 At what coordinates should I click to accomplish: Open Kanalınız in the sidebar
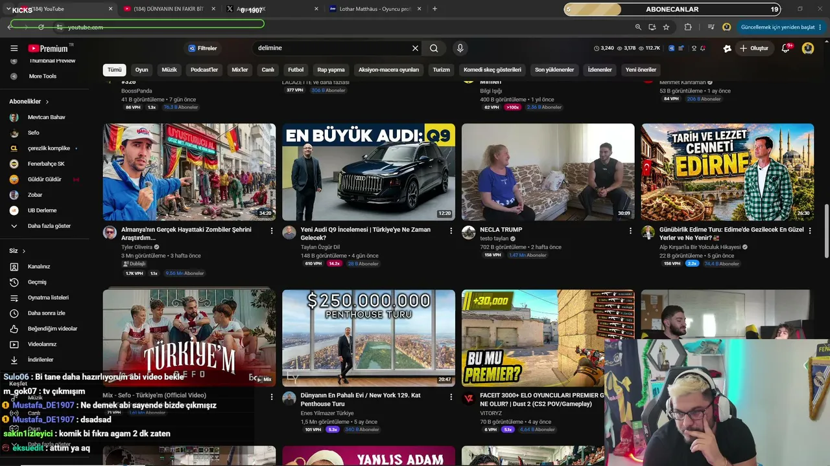(x=39, y=267)
